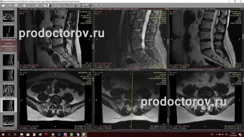Screen dimensions: 244x137
Task: Expand the layout grid dropdown arrow
Action: point(27,5)
